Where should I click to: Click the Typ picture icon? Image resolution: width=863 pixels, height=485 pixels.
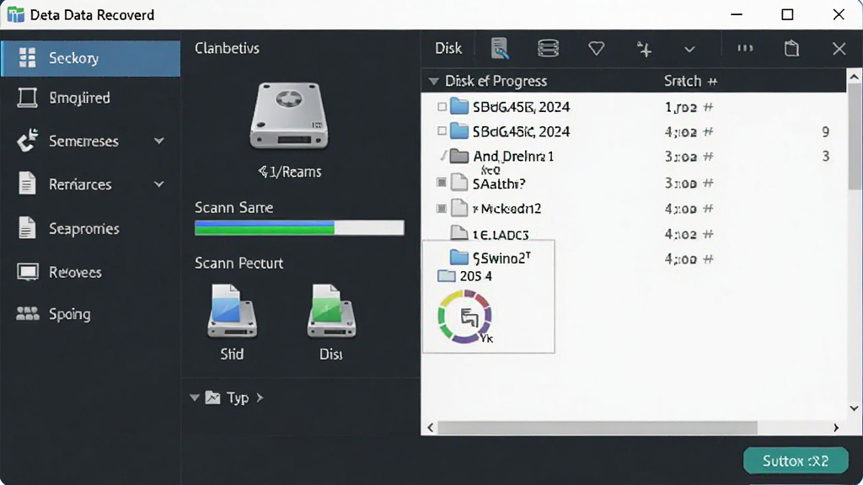pyautogui.click(x=213, y=397)
